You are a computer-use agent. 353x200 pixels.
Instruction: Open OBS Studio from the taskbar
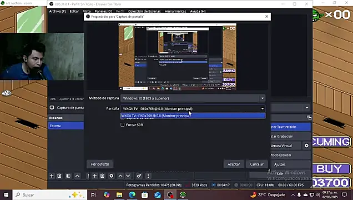click(x=170, y=194)
